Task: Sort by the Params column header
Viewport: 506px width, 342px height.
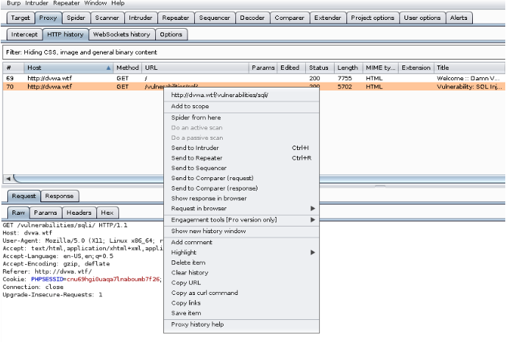Action: 263,68
